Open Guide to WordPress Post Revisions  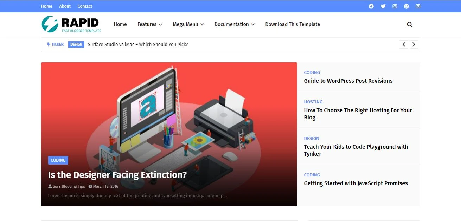[348, 81]
